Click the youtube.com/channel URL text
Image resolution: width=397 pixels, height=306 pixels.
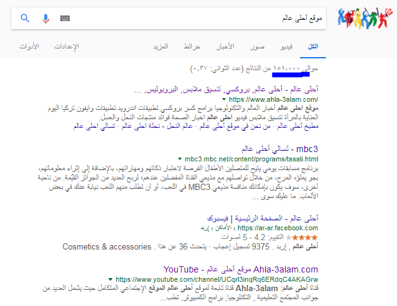(x=217, y=279)
